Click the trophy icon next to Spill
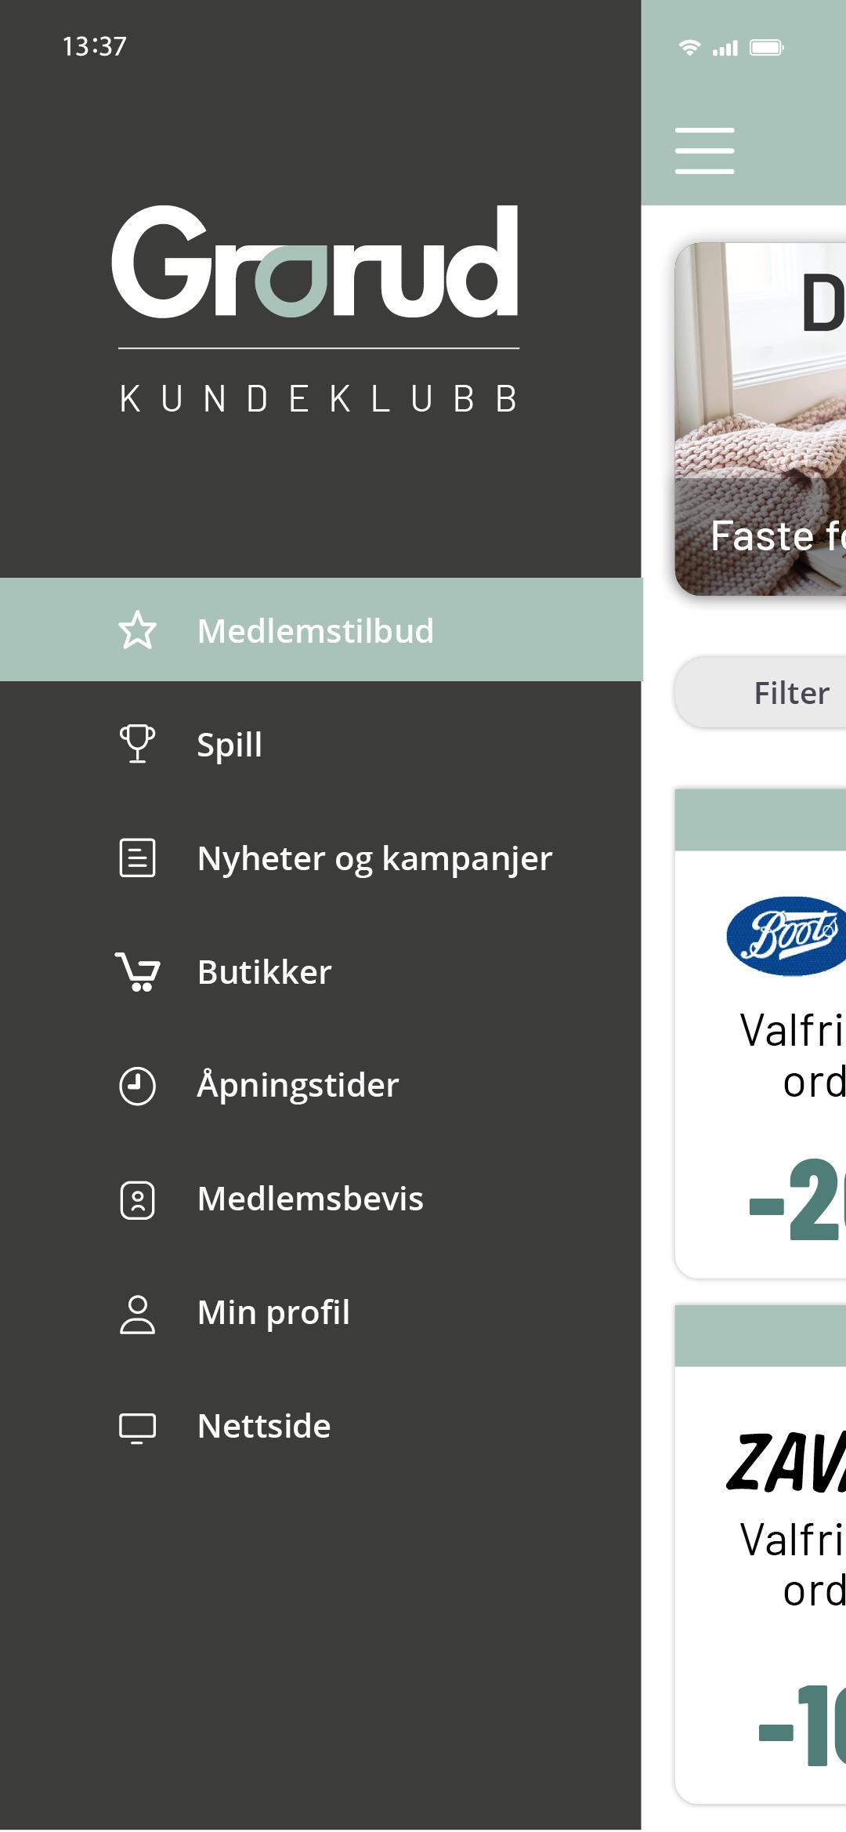The image size is (846, 1832). [x=137, y=744]
